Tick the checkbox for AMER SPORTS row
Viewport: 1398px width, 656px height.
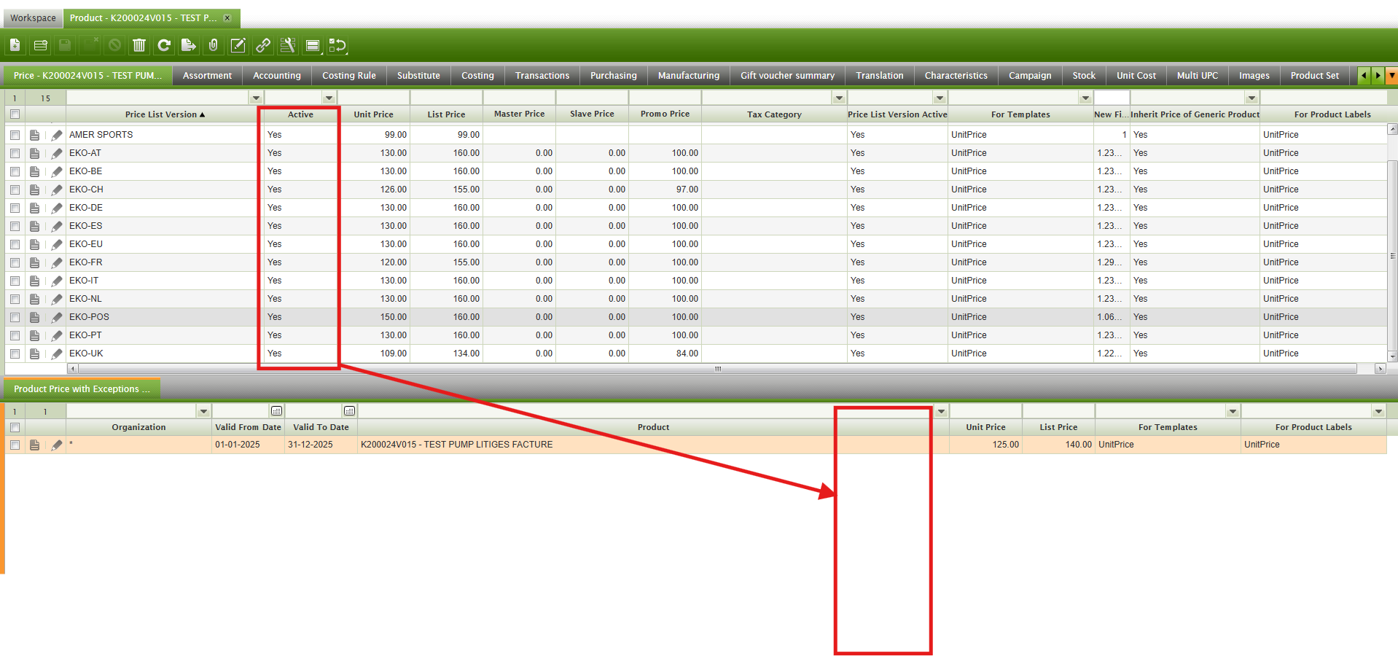click(15, 135)
